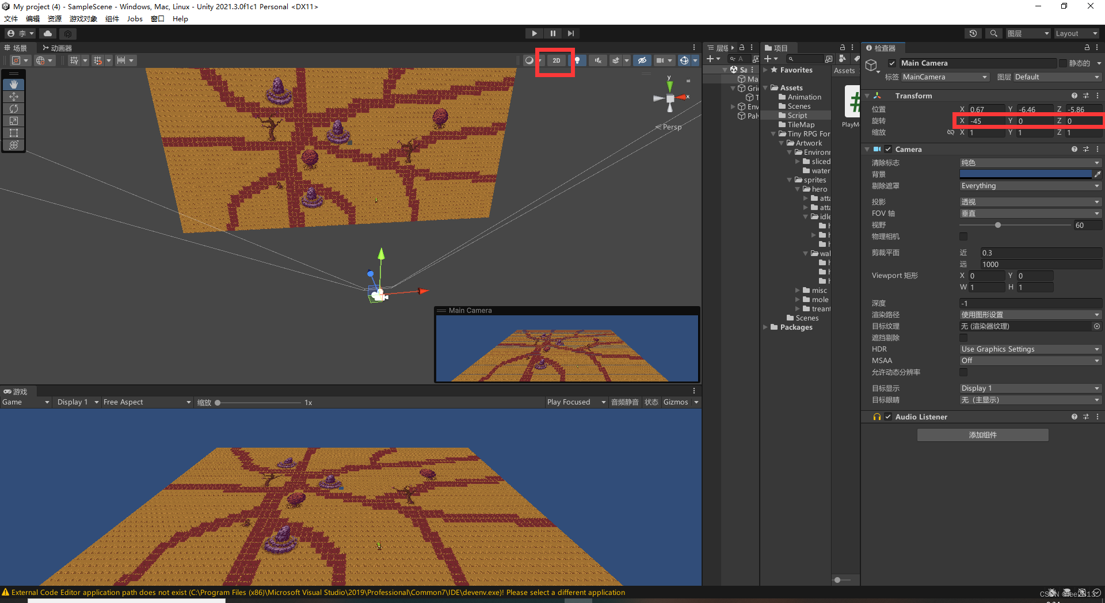The width and height of the screenshot is (1105, 603).
Task: Click the grid visibility icon
Action: [x=74, y=60]
